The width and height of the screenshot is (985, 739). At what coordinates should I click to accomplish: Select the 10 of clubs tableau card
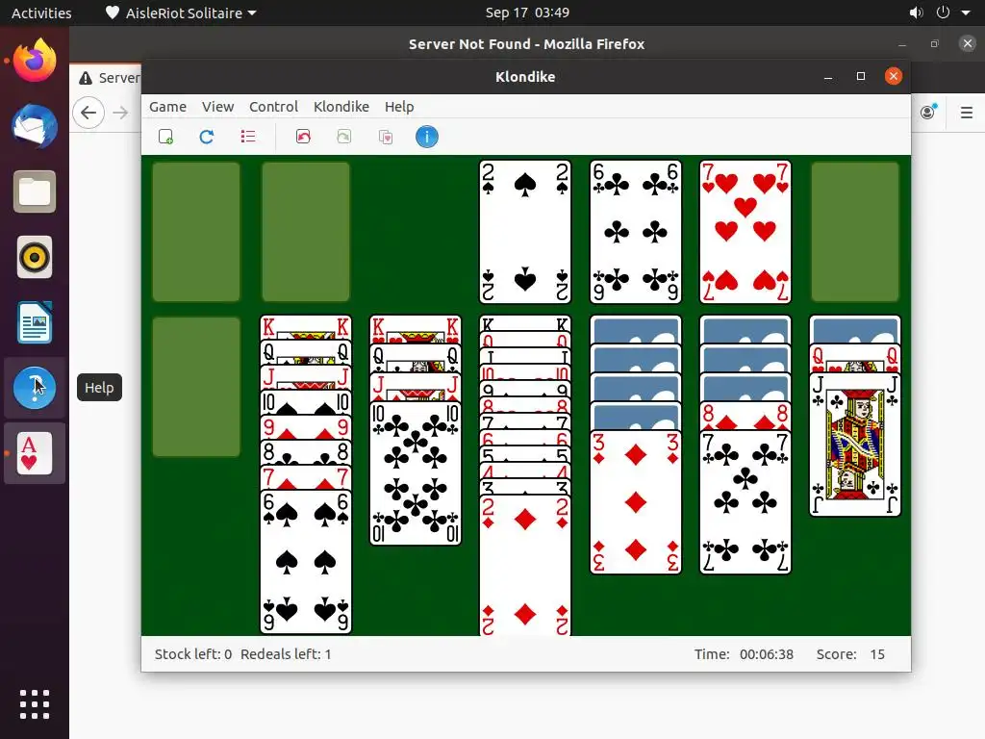pos(416,474)
